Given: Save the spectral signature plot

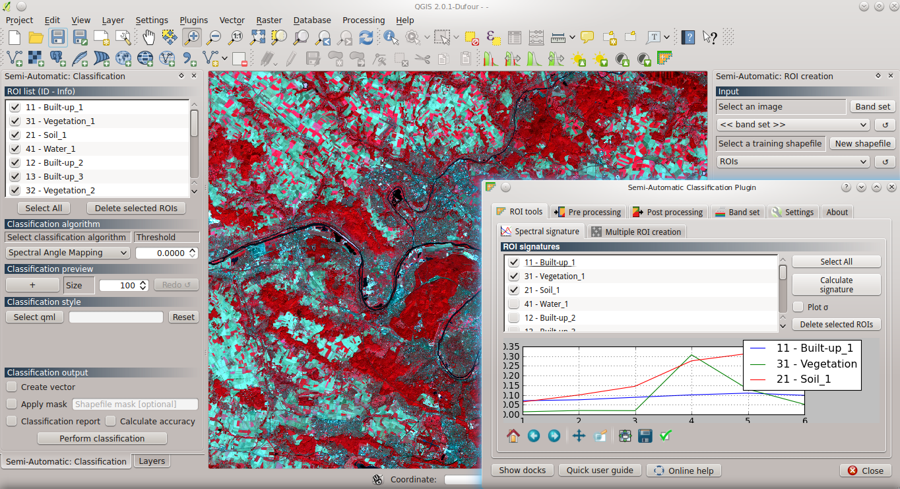Looking at the screenshot, I should pyautogui.click(x=645, y=436).
